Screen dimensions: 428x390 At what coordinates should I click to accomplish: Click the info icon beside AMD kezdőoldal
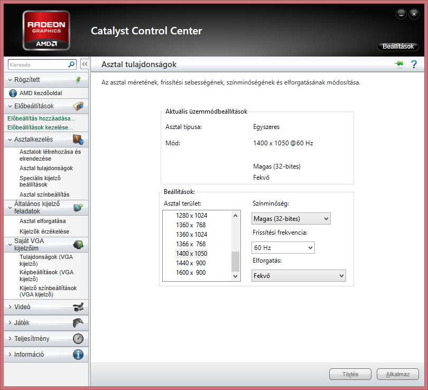coord(13,94)
